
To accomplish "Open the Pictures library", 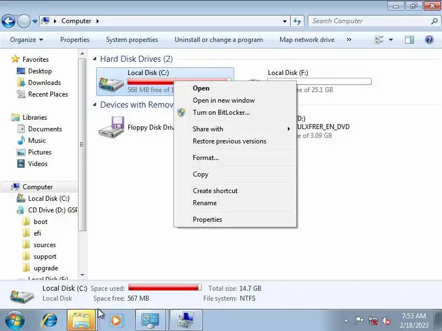I will click(40, 152).
